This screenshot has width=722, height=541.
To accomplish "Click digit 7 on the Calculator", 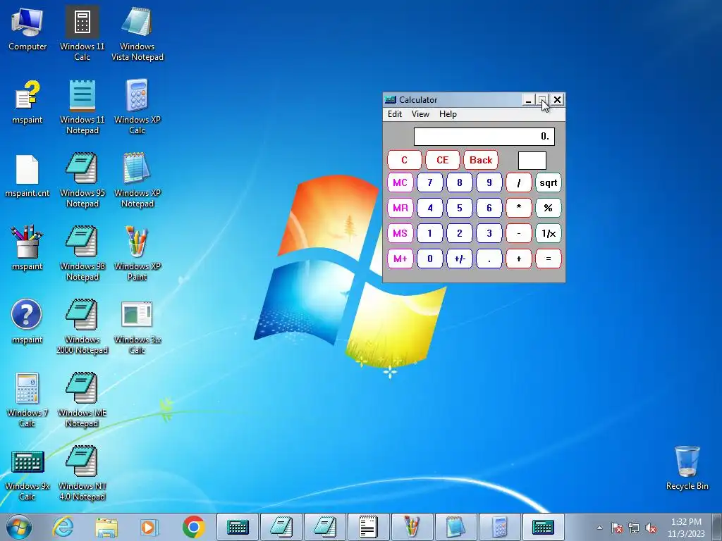I will point(430,182).
